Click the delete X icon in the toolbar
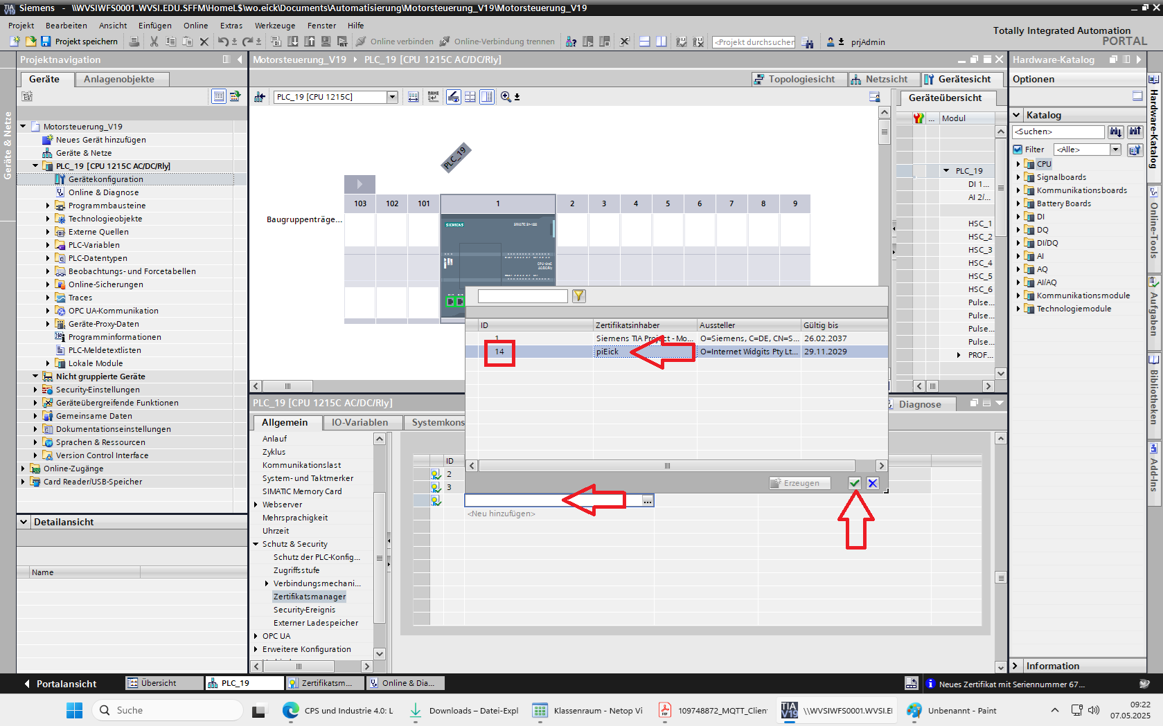1163x726 pixels. point(204,42)
